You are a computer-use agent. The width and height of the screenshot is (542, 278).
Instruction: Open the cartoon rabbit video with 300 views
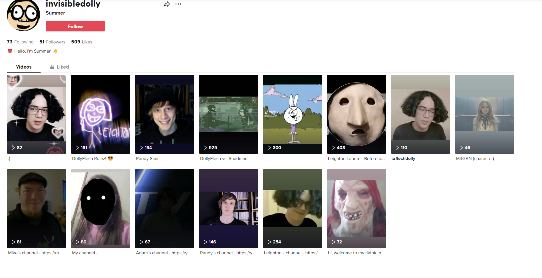click(293, 114)
